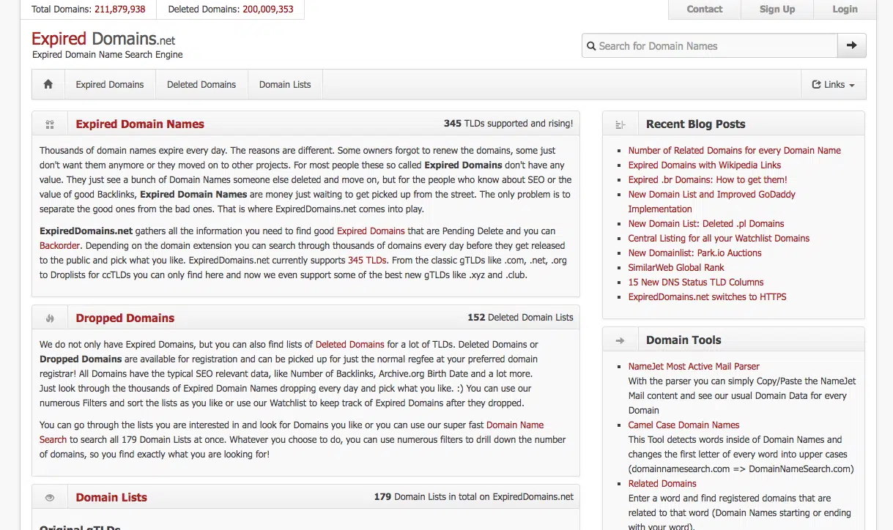Click inline red Expired Domains link near Pending Delete

click(x=371, y=231)
